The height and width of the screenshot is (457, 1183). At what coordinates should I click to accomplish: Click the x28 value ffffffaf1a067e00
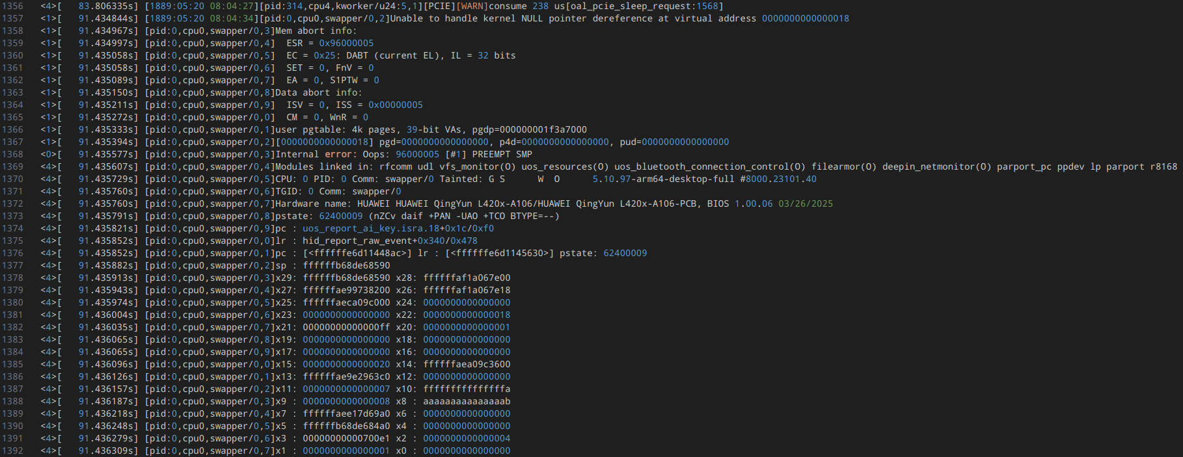coord(467,278)
